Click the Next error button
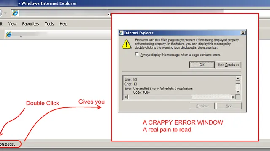 point(229,106)
